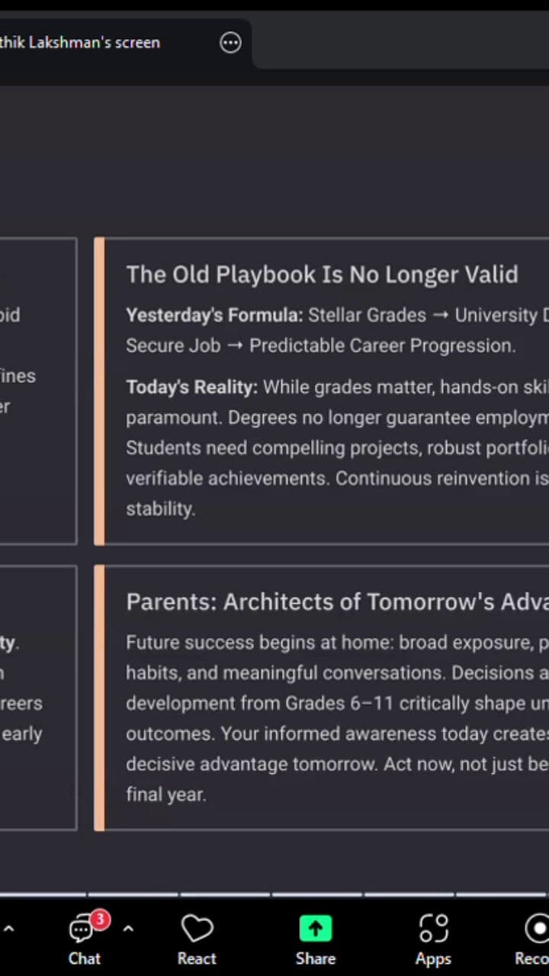The height and width of the screenshot is (976, 549).
Task: Open the Apps panel icon
Action: [x=433, y=928]
